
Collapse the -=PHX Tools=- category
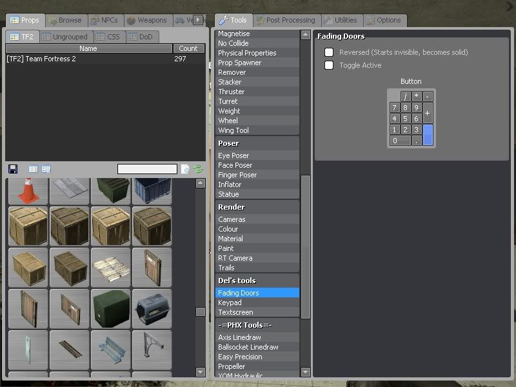coord(257,325)
